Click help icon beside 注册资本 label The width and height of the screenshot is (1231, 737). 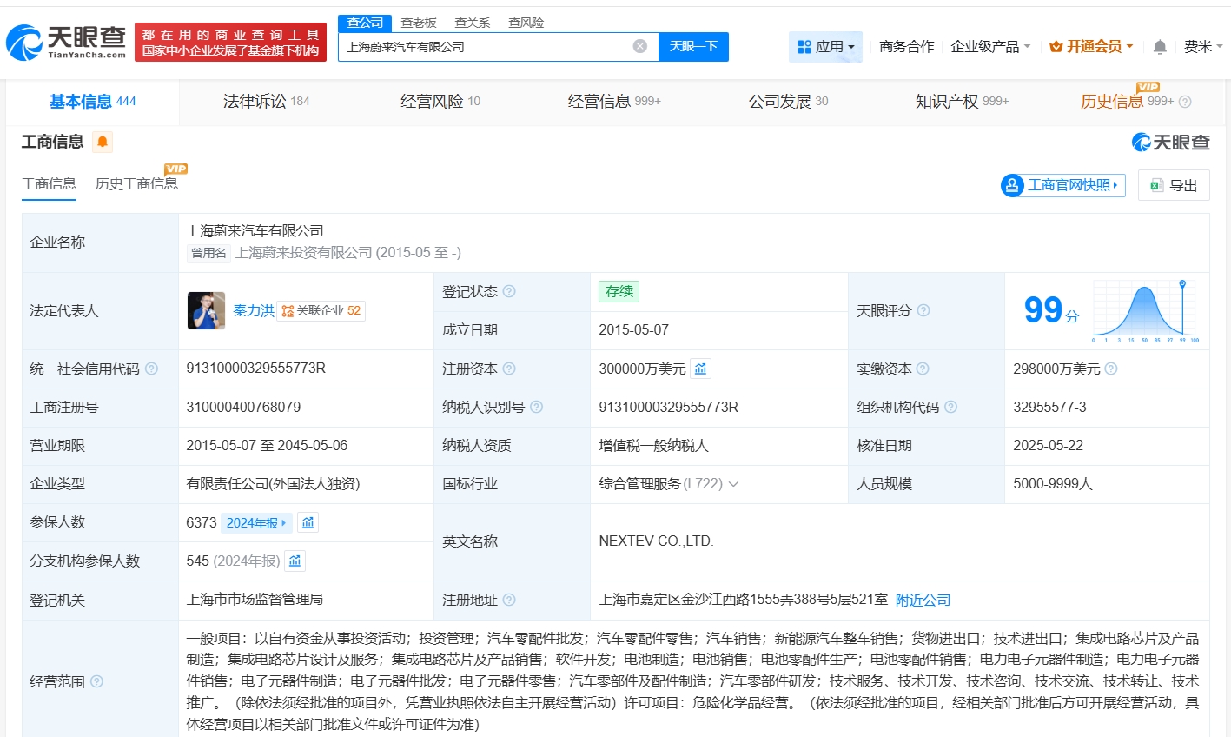pos(509,368)
